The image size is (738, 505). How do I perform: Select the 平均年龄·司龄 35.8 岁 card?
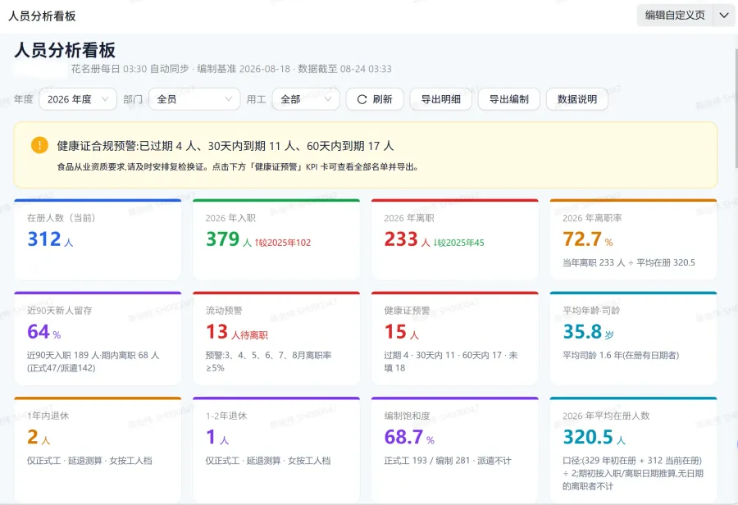tap(634, 339)
